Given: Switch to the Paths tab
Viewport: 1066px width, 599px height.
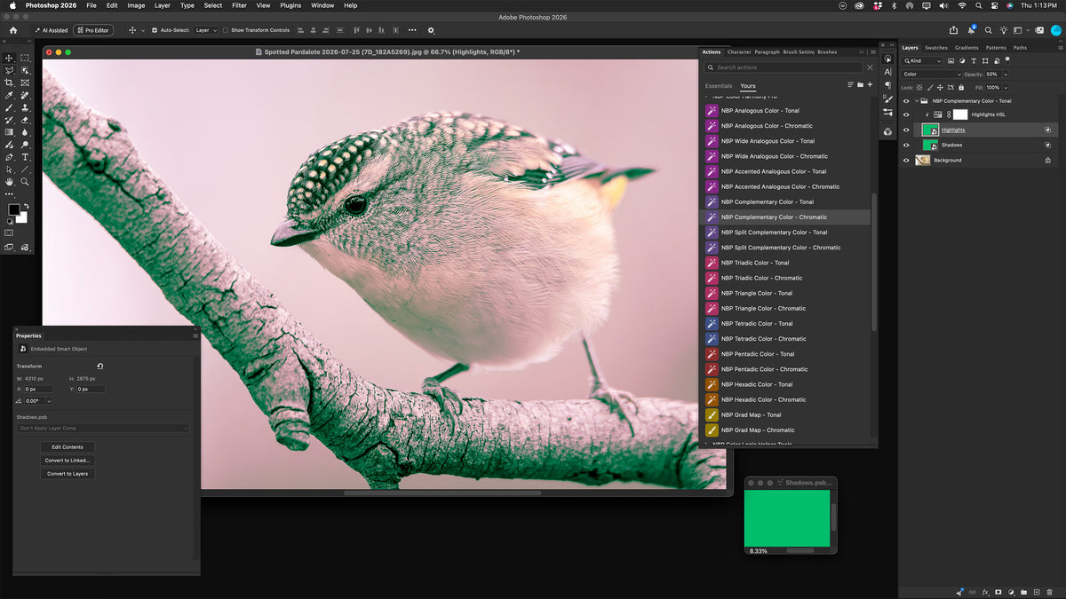Looking at the screenshot, I should [x=1020, y=48].
